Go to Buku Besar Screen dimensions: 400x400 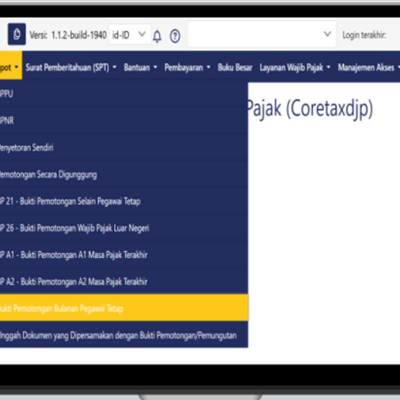[235, 68]
